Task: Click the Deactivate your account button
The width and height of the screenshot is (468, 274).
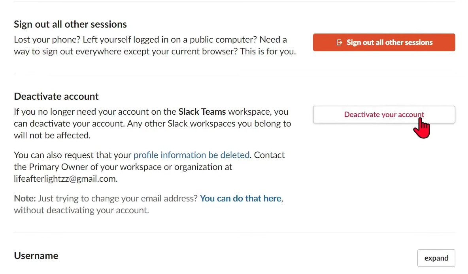Action: point(384,115)
